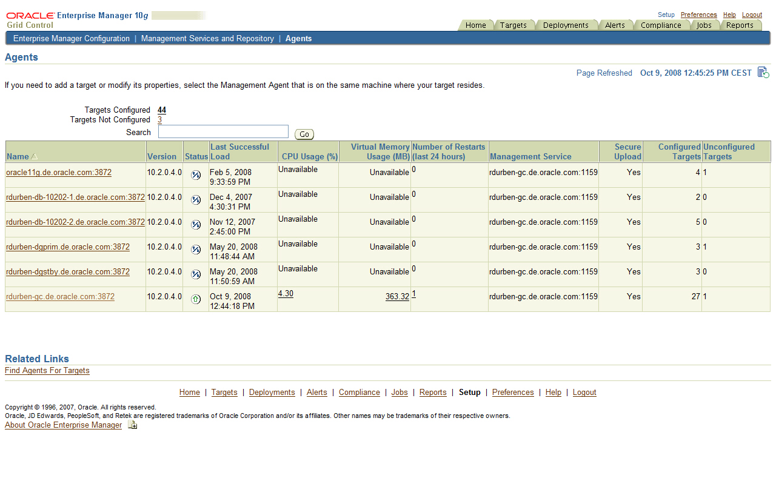Switch to the Targets tab
776x484 pixels.
point(513,25)
